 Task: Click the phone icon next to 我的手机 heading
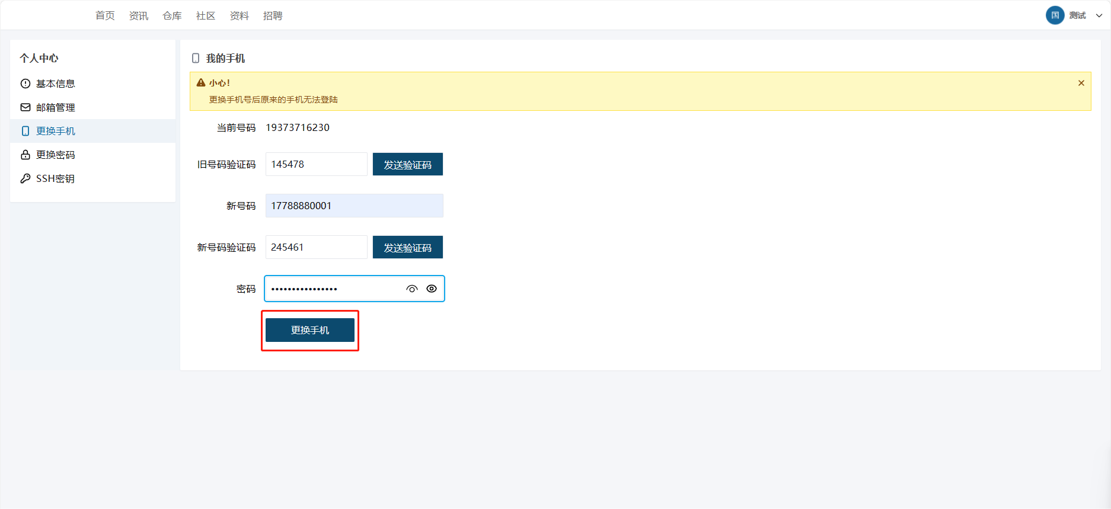click(196, 58)
